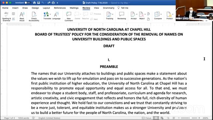213x120 pixels.
Task: Start Read Aloud
Action: click(x=22, y=16)
